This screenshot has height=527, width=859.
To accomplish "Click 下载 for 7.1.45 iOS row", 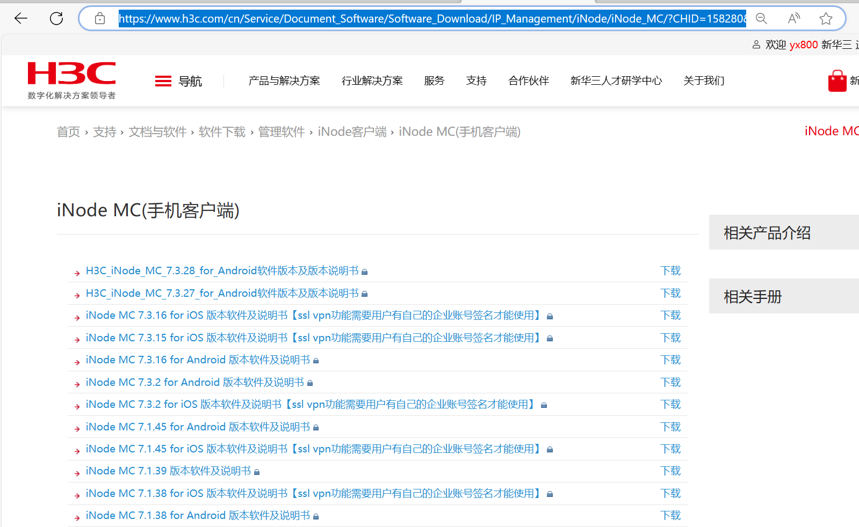I will click(x=670, y=449).
